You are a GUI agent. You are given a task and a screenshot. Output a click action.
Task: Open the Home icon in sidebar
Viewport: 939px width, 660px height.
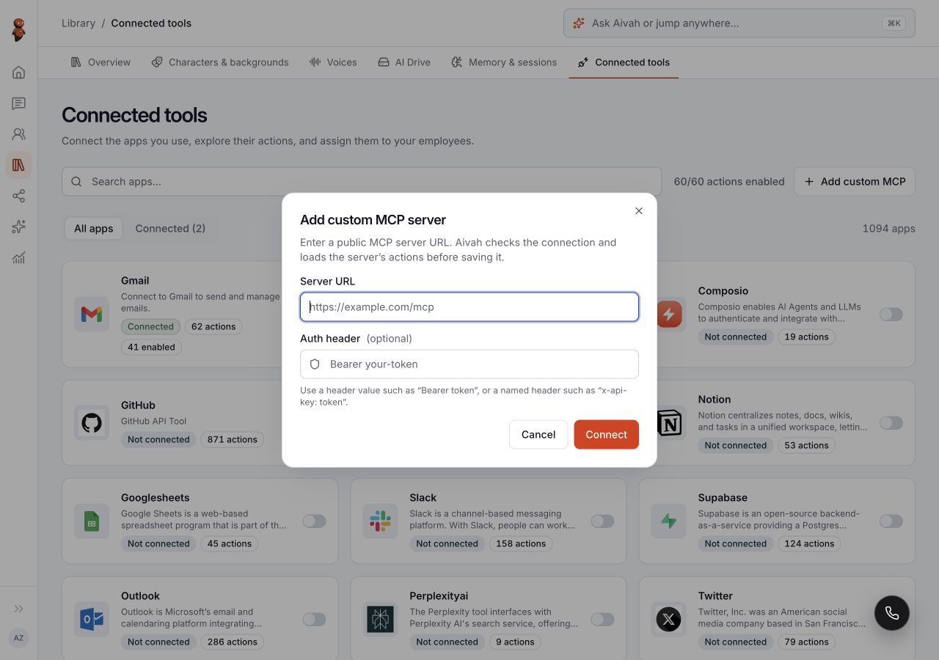point(19,72)
